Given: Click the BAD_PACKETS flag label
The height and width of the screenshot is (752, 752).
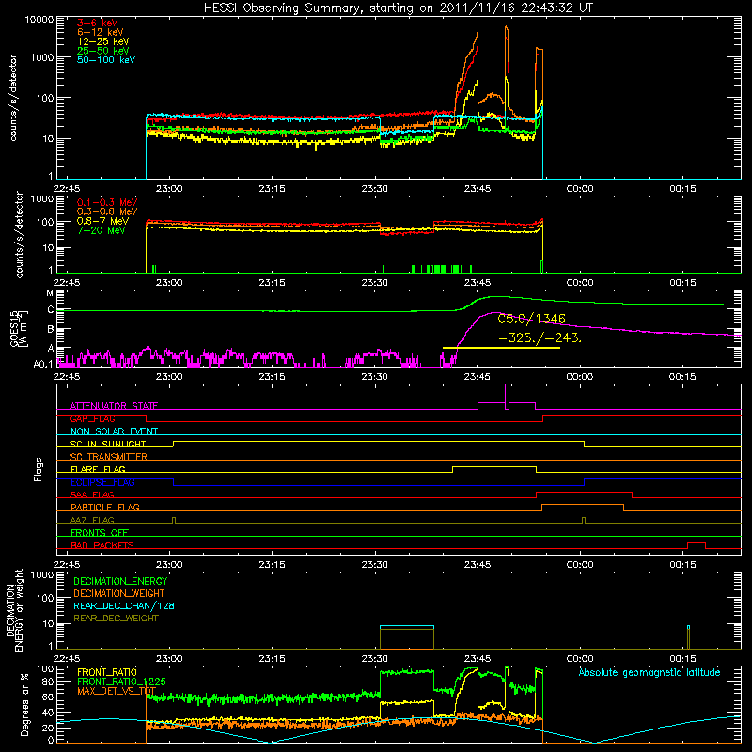Looking at the screenshot, I should click(102, 545).
